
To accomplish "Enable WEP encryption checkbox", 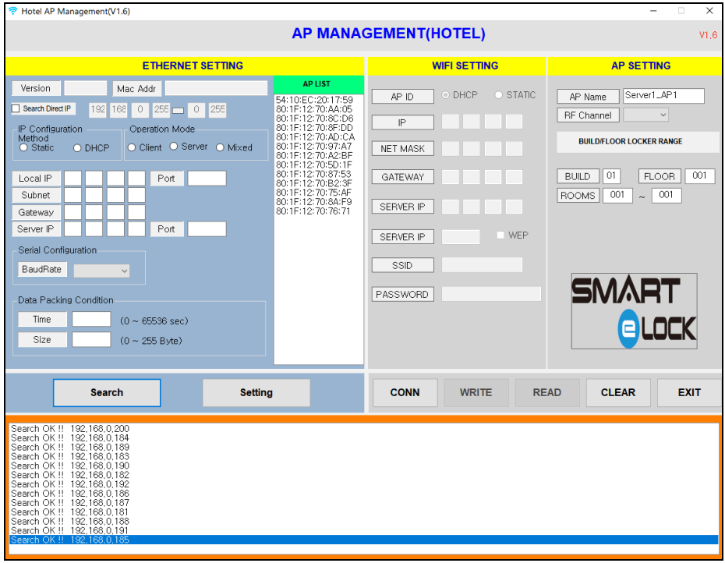I will coord(500,235).
